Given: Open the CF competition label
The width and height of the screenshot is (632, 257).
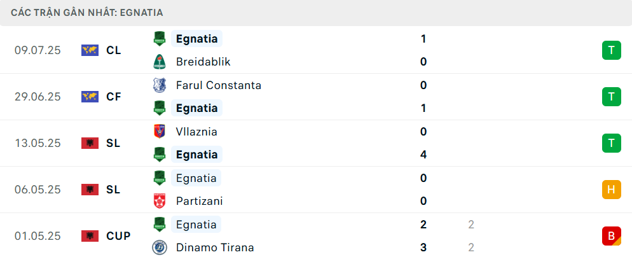Looking at the screenshot, I should [114, 97].
